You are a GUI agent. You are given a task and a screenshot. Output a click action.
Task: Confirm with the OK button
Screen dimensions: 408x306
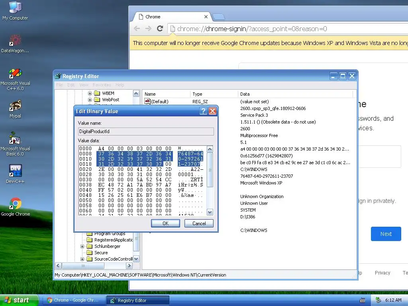click(x=165, y=223)
